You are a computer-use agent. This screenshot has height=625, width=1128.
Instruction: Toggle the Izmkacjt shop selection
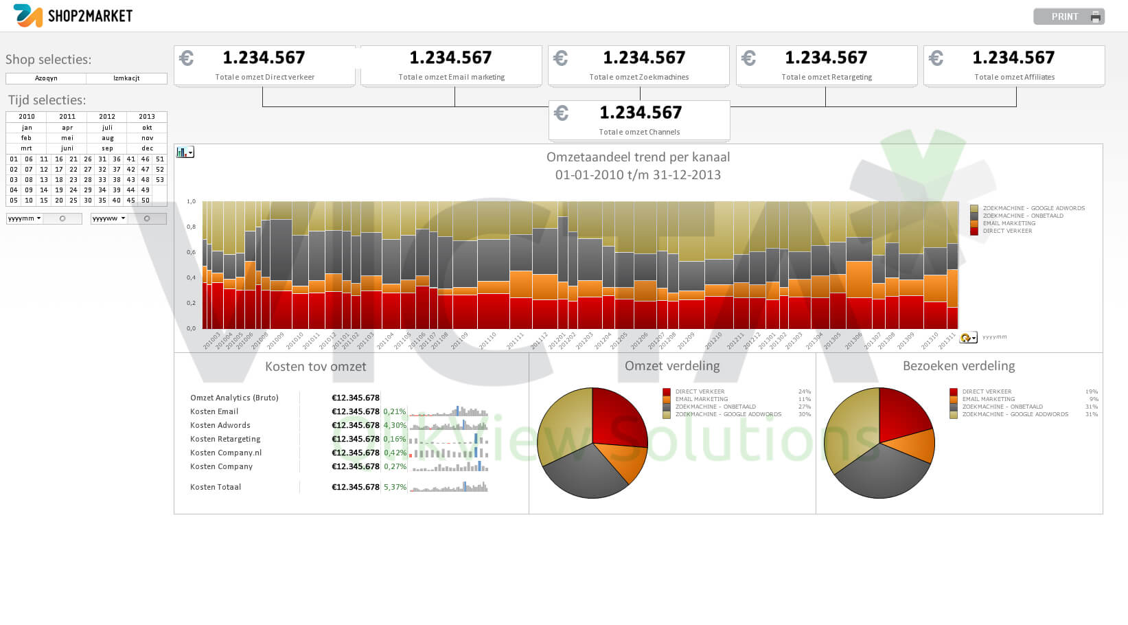127,78
